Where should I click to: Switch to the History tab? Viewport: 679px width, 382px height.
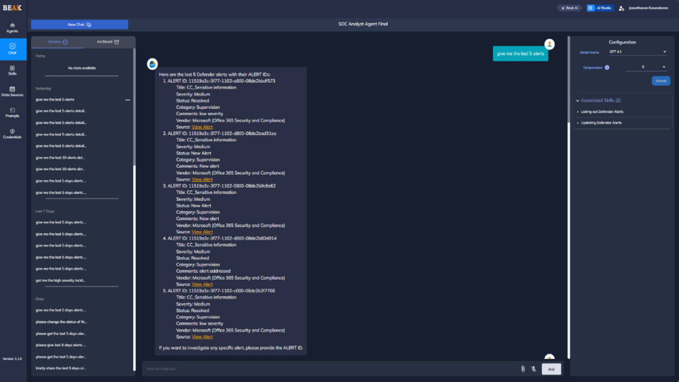coord(57,42)
